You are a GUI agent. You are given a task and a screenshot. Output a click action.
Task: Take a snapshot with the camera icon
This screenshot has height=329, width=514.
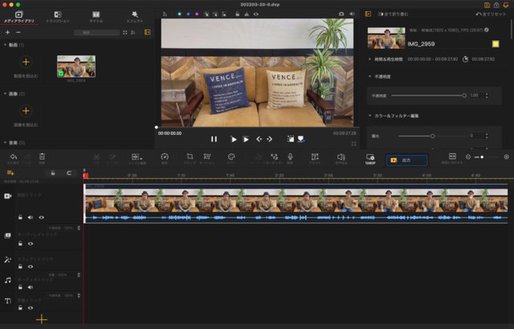(x=341, y=14)
